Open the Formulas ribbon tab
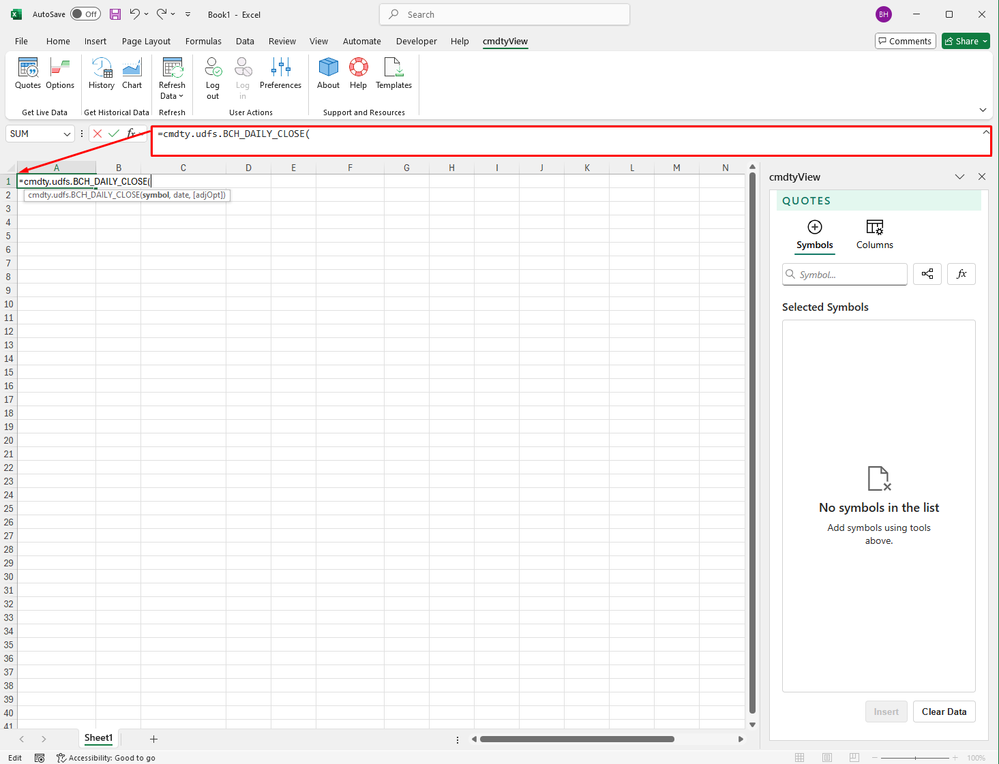 (203, 42)
